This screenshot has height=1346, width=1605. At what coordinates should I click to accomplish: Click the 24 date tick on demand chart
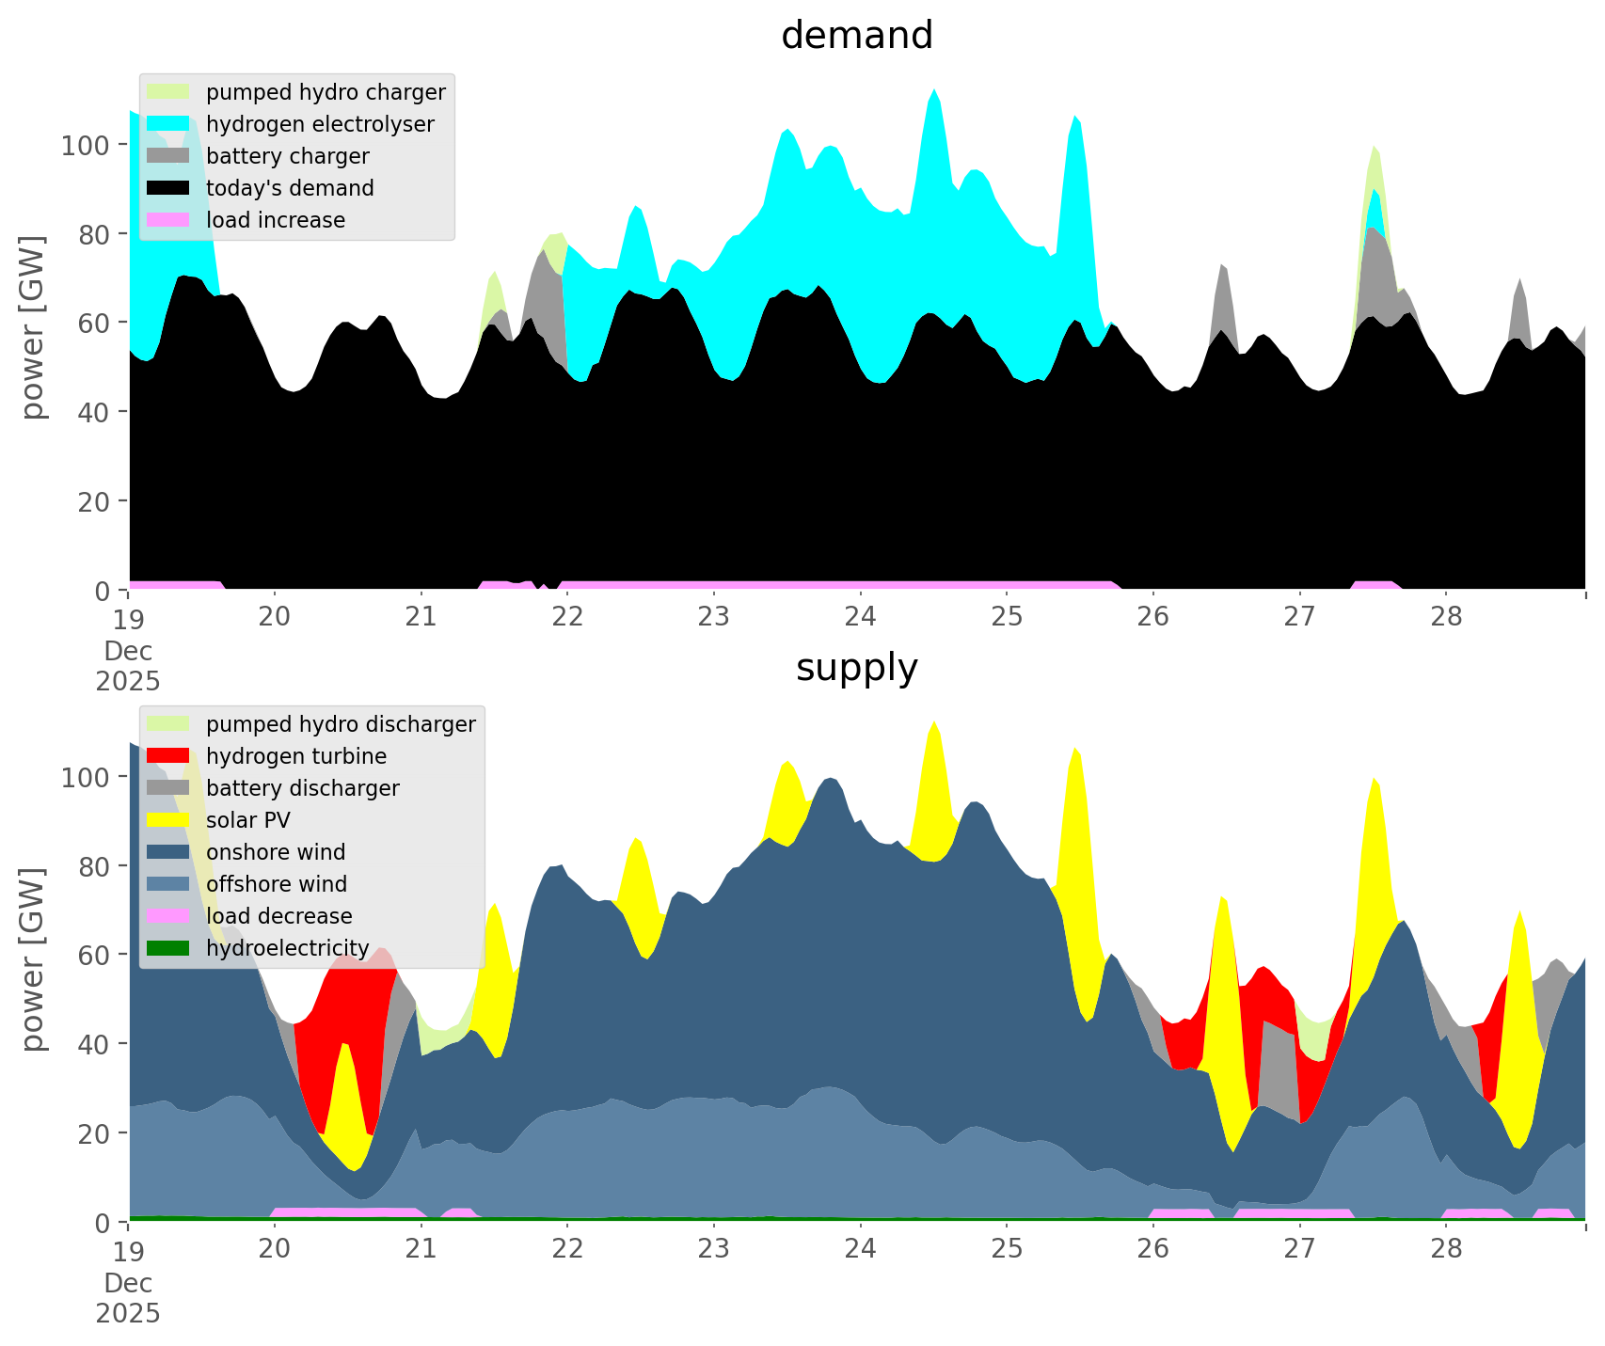[x=860, y=617]
